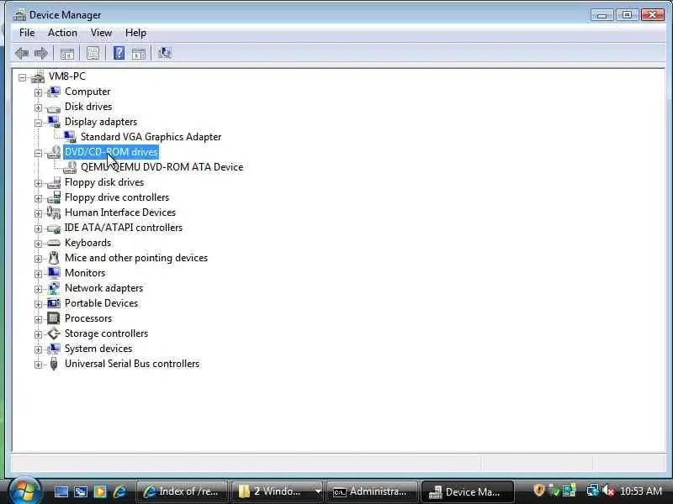Expand the Network adapters category

38,289
